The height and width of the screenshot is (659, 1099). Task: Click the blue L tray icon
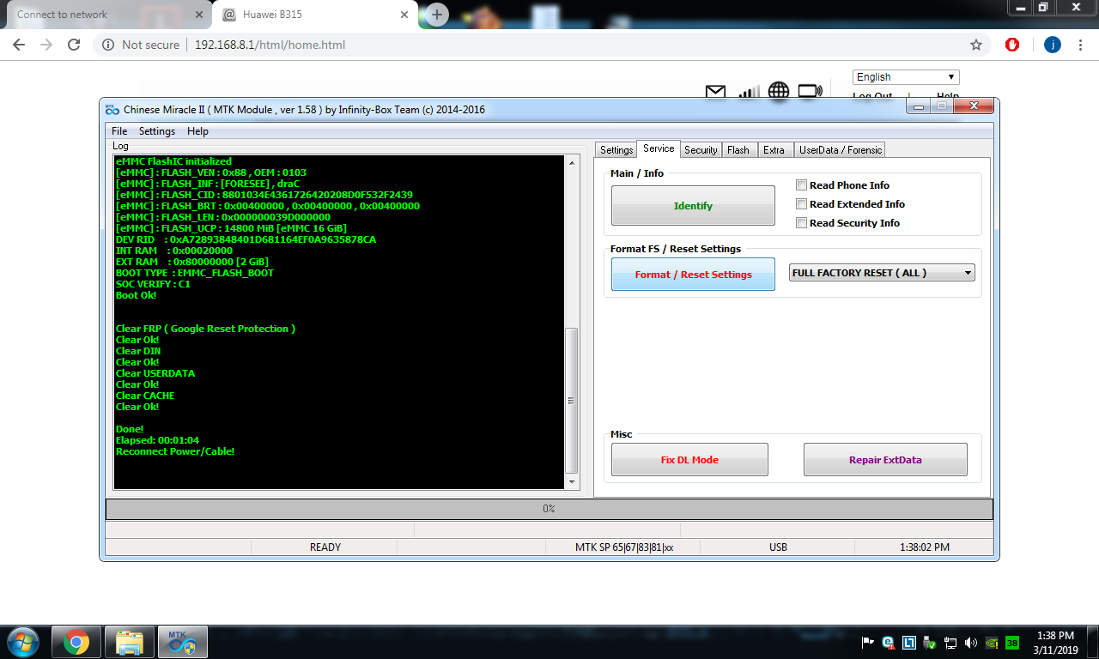pyautogui.click(x=908, y=642)
